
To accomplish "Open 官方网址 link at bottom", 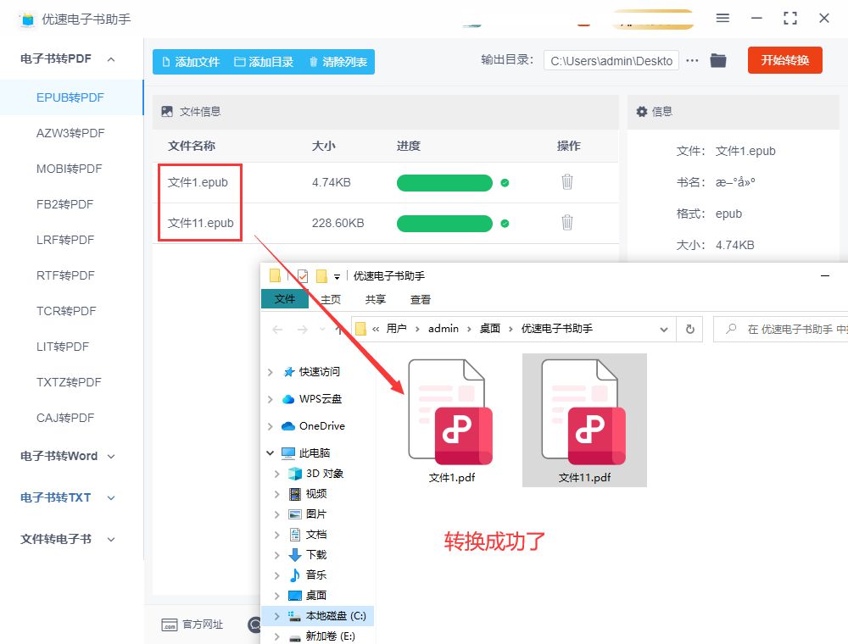I will pyautogui.click(x=192, y=625).
